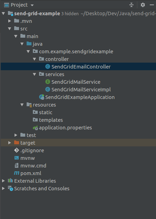Image resolution: width=156 pixels, height=219 pixels.
Task: Click the mvnw terminal script icon
Action: [17, 158]
